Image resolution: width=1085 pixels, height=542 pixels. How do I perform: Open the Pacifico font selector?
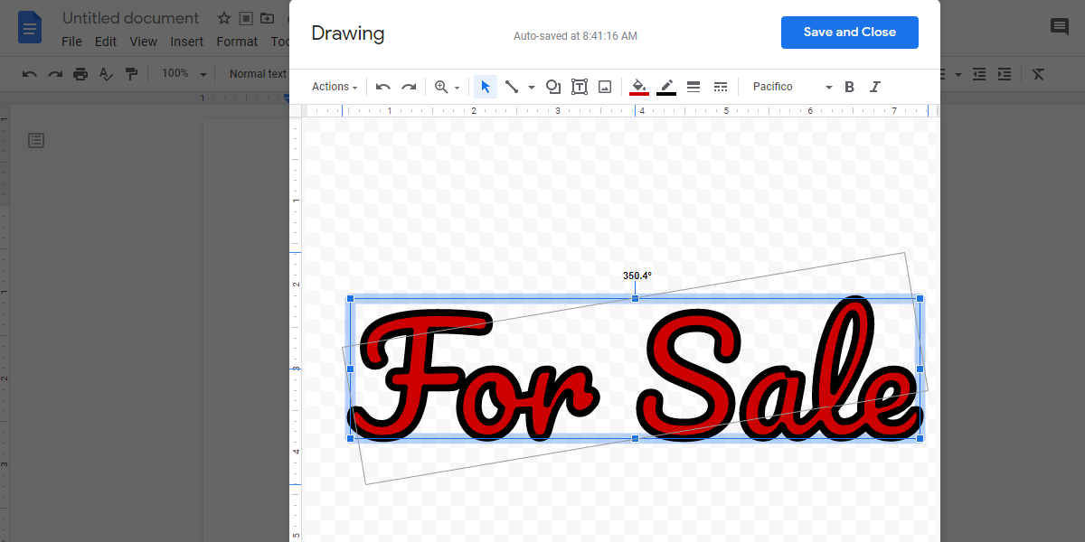787,86
